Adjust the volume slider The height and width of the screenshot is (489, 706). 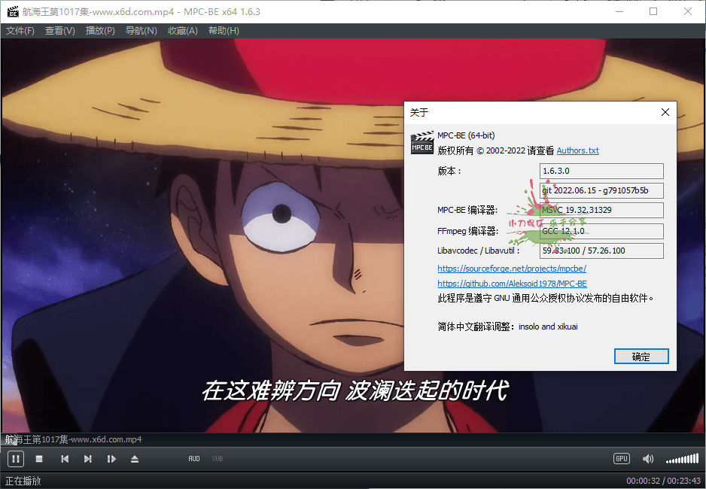coord(681,458)
